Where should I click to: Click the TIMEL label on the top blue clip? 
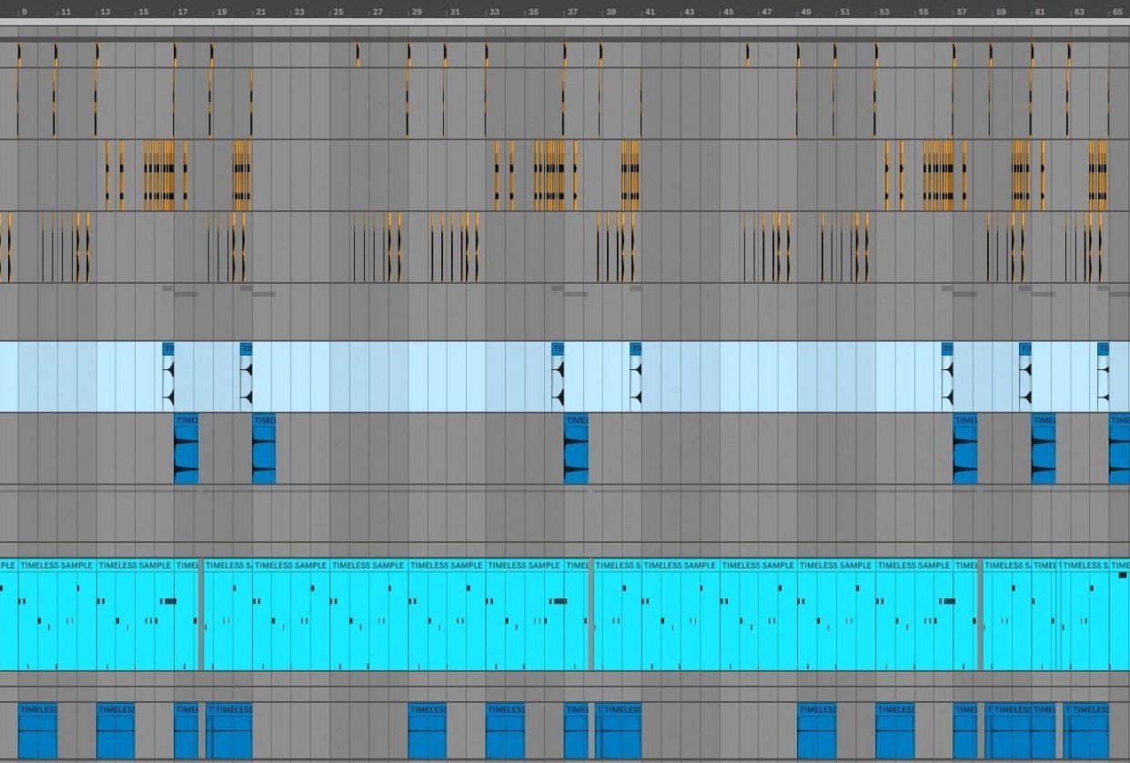point(168,348)
